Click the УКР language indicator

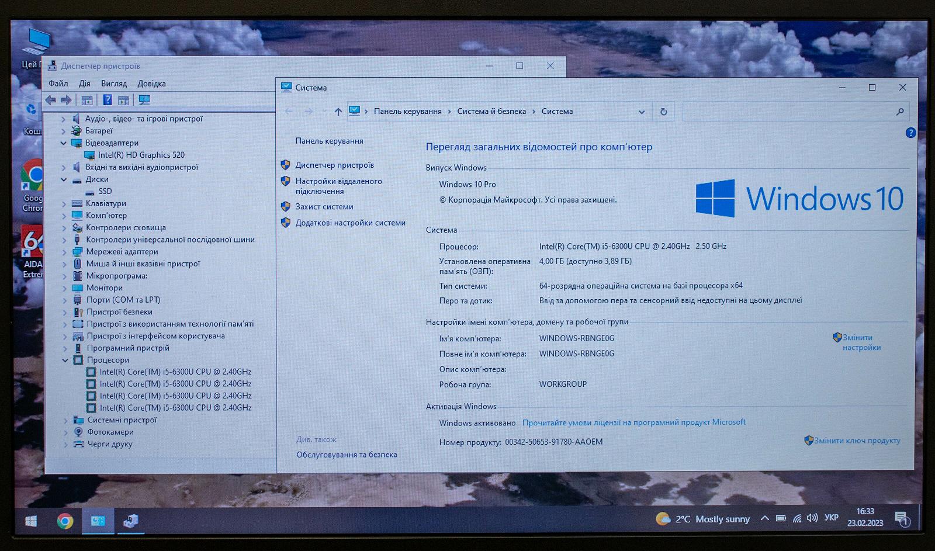coord(832,518)
